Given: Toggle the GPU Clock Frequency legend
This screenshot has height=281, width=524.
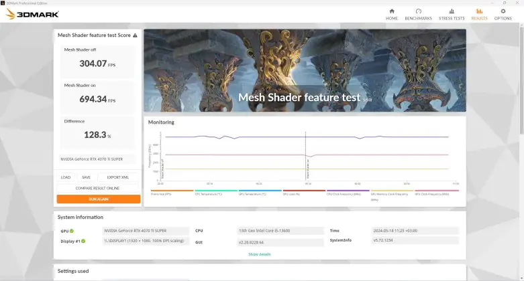Looking at the screenshot, I should pos(437,193).
